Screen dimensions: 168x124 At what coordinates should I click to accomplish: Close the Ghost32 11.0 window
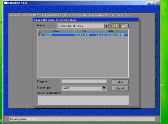(x=157, y=3)
